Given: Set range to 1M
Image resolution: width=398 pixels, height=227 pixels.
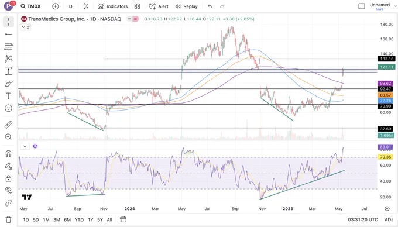Looking at the screenshot, I should tap(46, 219).
